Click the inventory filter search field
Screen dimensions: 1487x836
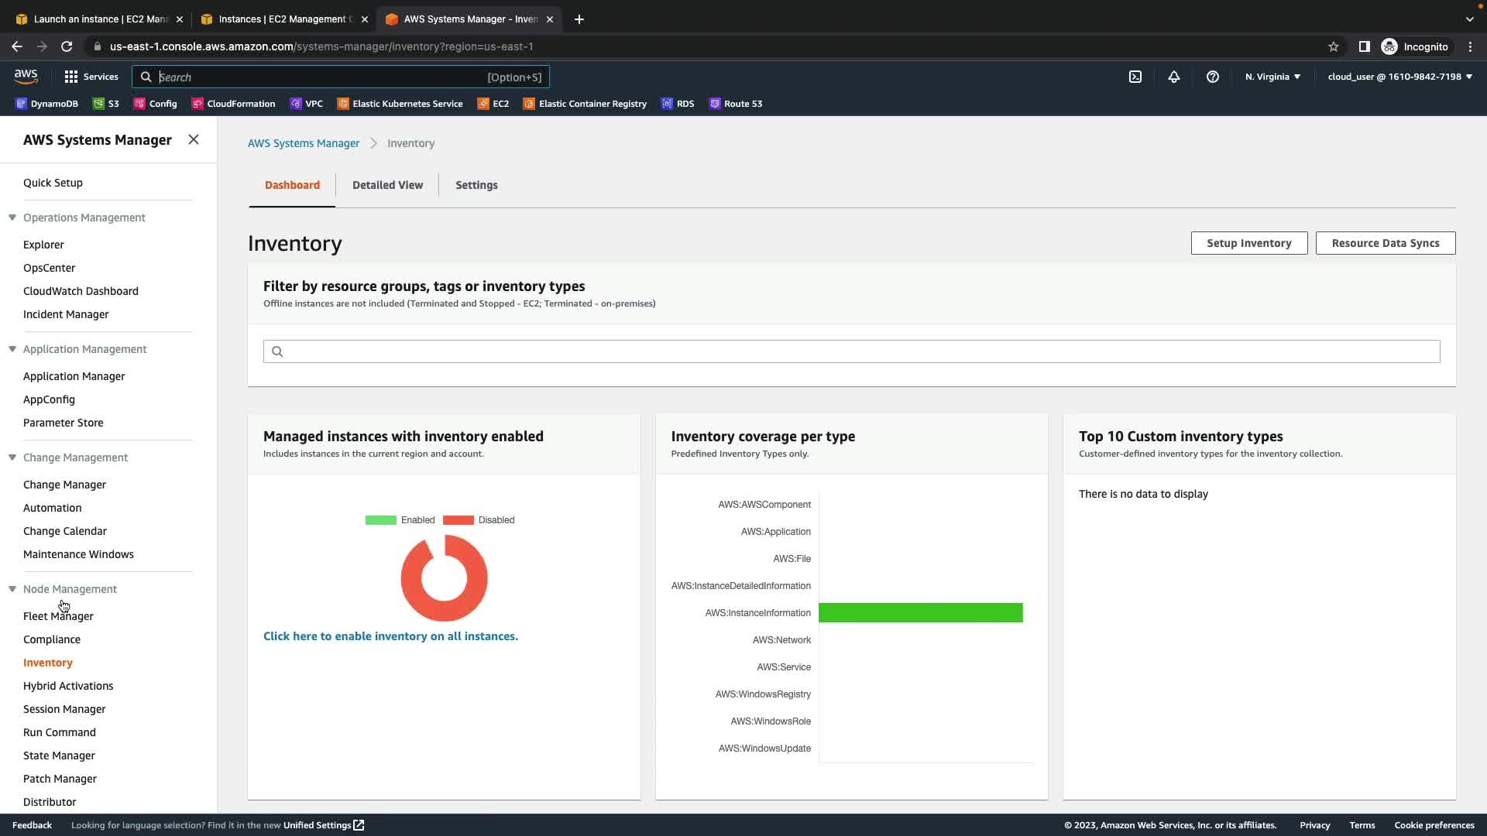click(x=852, y=351)
